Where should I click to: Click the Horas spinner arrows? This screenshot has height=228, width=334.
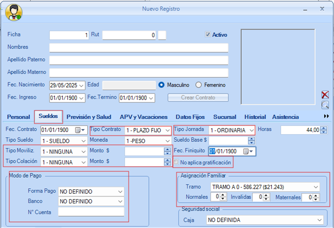coord(324,130)
